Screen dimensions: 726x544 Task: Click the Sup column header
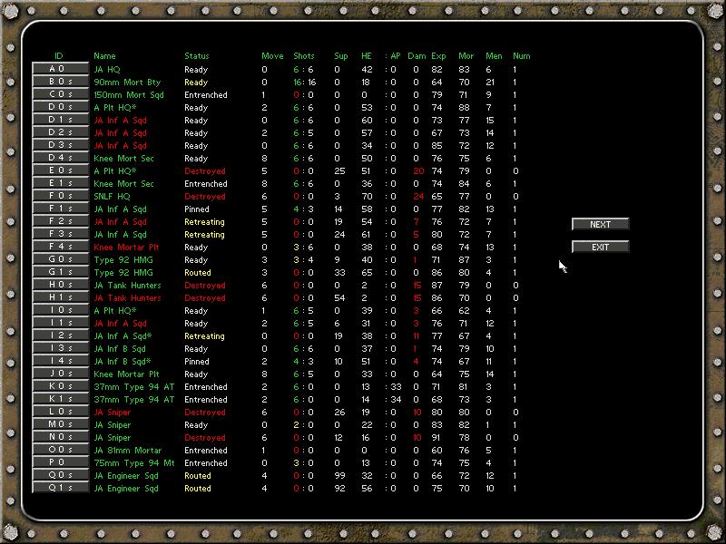(x=341, y=56)
